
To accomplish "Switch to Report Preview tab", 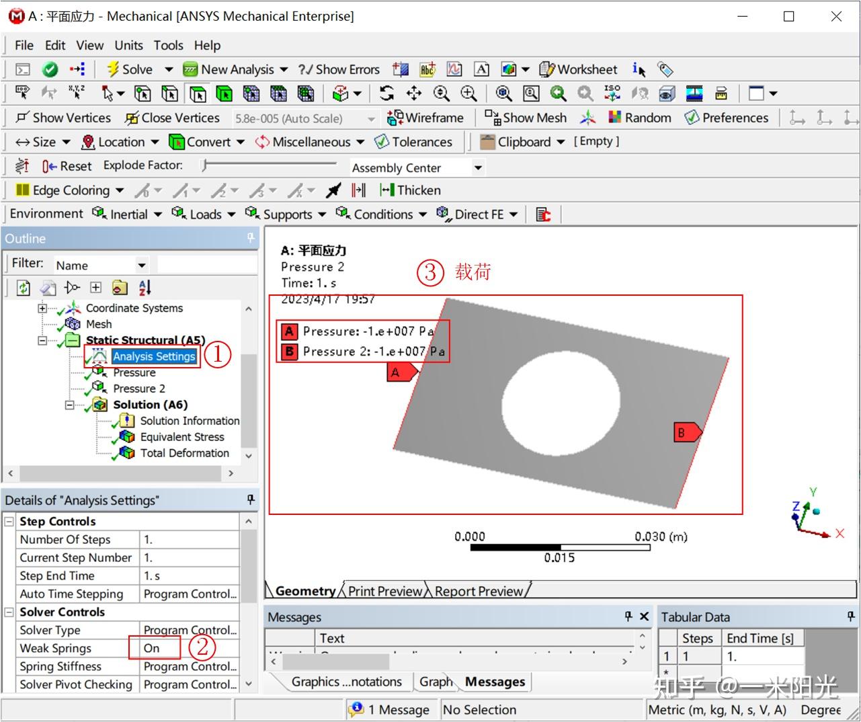I will tap(478, 591).
